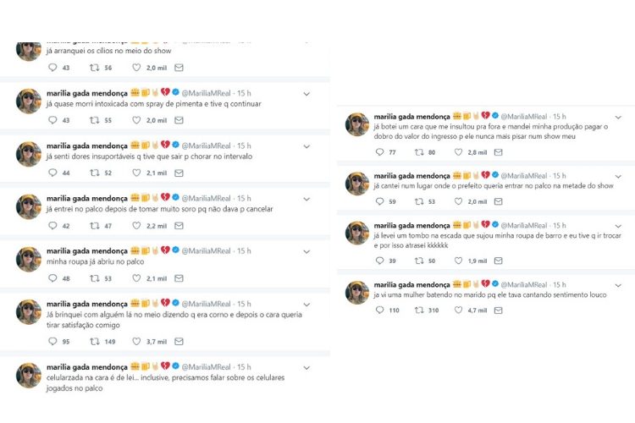Like the "arranquei os cílios" tweet
The width and height of the screenshot is (635, 423).
pyautogui.click(x=136, y=68)
